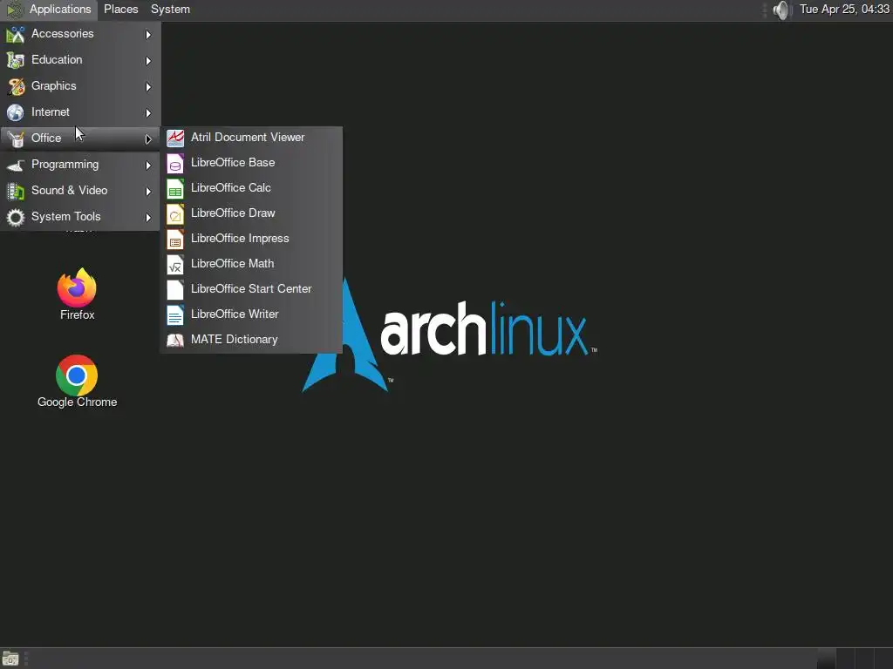Select the Accessories menu entry

(80, 34)
